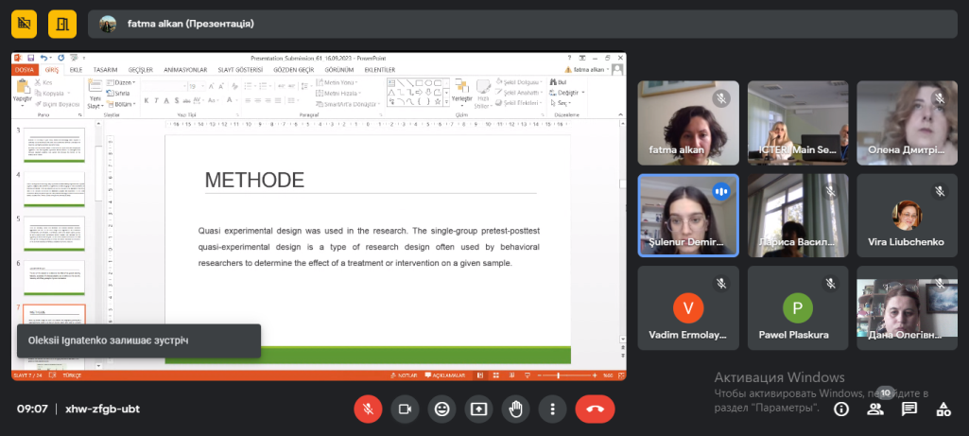Click the Bul binoculars find command

[x=558, y=82]
